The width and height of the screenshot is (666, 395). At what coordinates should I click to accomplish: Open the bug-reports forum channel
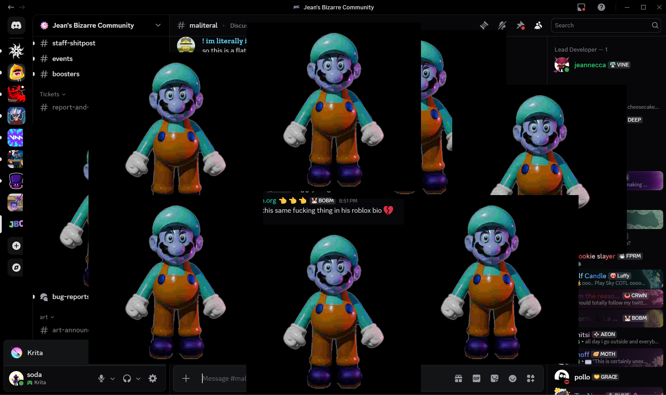64,297
